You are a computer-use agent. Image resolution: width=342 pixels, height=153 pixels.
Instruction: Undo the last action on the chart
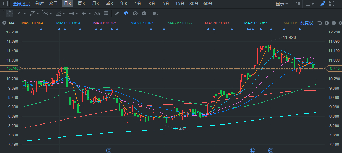320,23
